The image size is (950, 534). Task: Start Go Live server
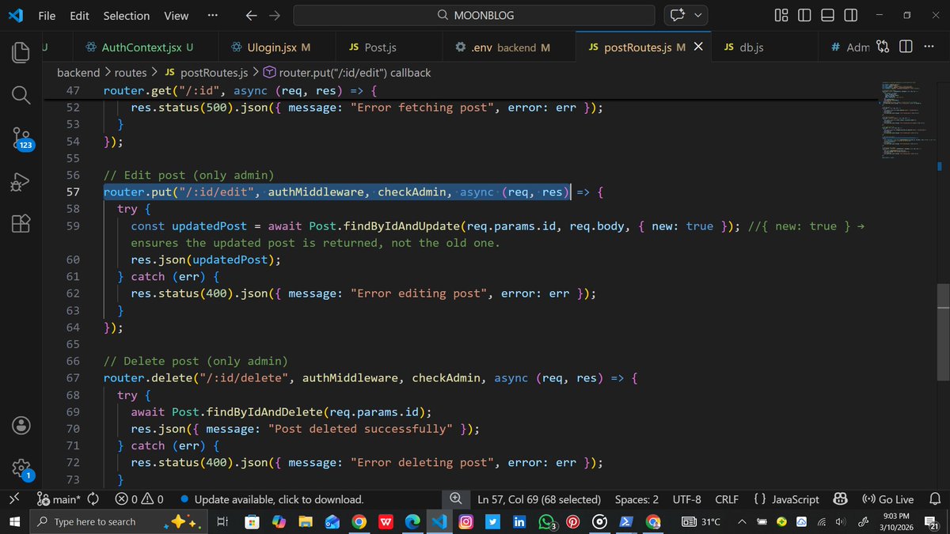[887, 499]
